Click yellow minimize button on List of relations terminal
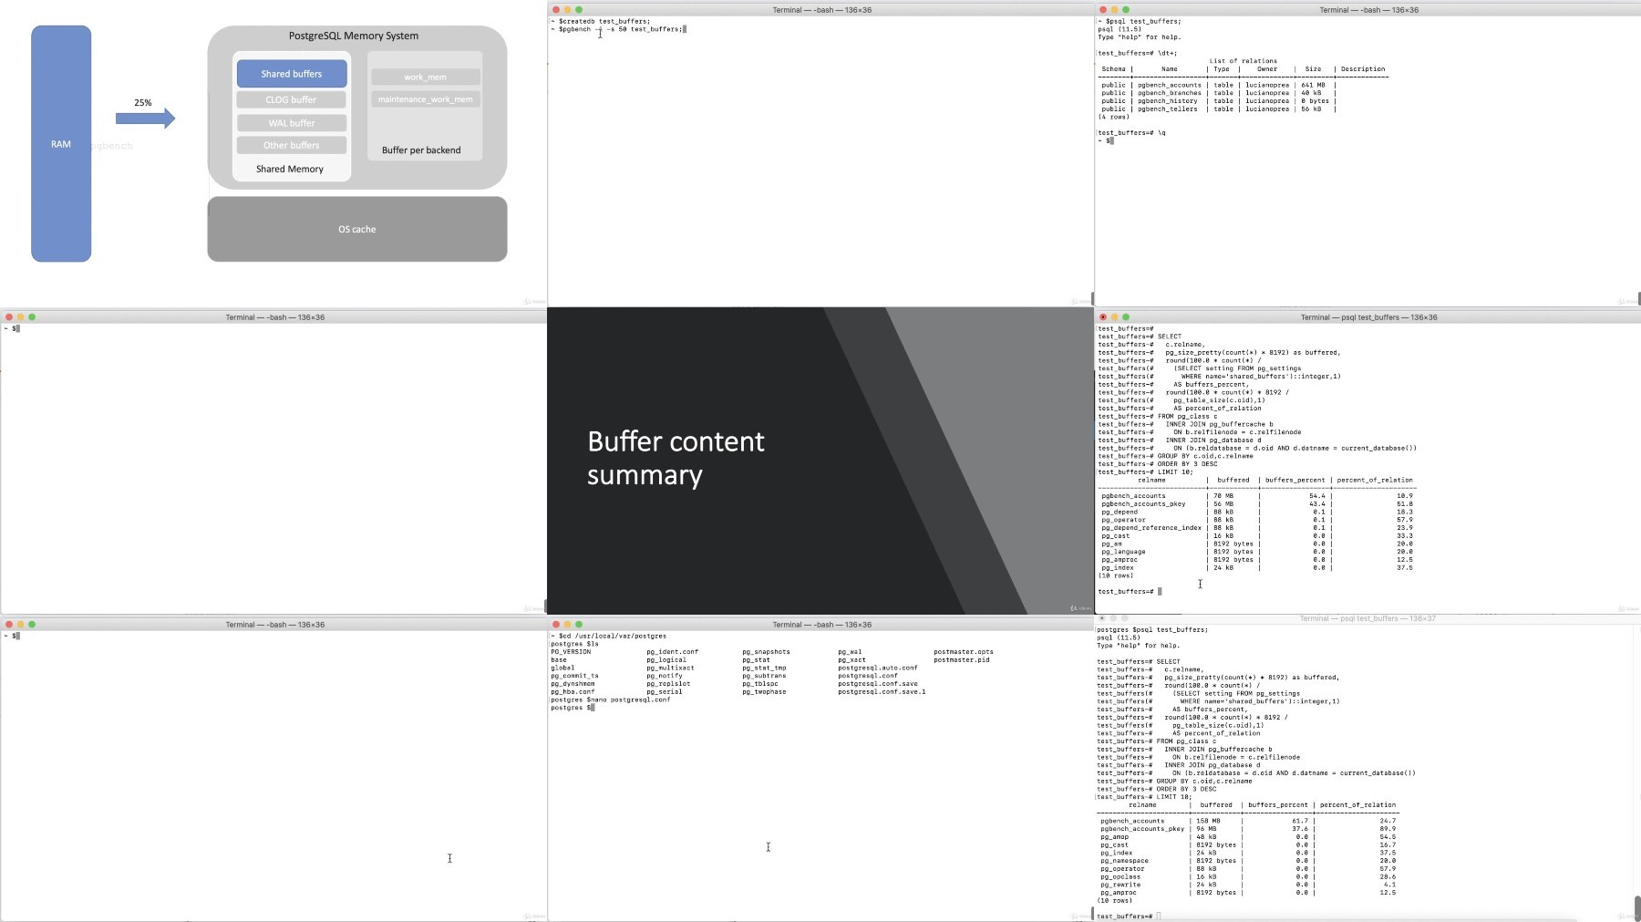The height and width of the screenshot is (922, 1641). coord(1114,10)
